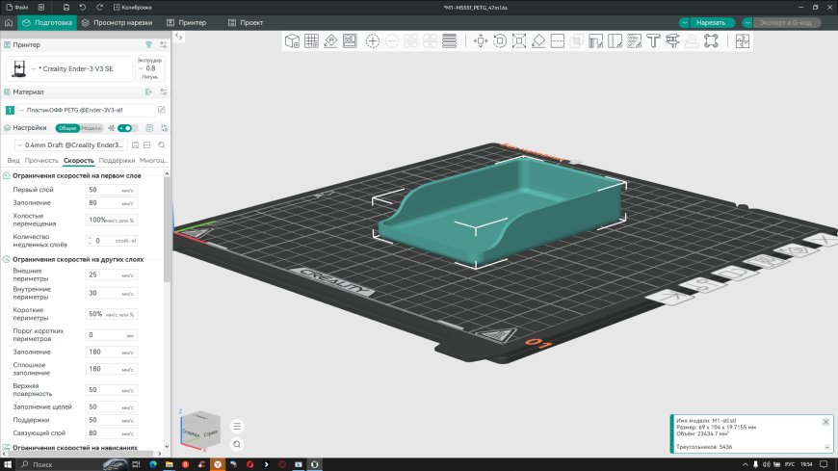The width and height of the screenshot is (838, 471).
Task: Switch to Общие settings scope
Action: tap(67, 128)
